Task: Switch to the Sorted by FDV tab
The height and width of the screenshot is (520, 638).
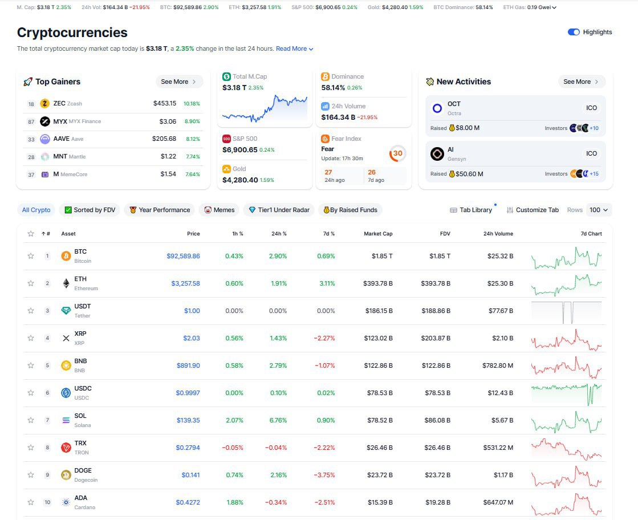Action: pyautogui.click(x=90, y=210)
